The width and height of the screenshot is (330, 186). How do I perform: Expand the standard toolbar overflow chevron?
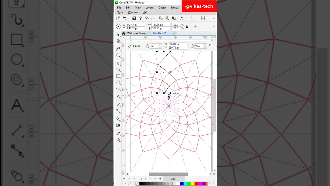[214, 18]
